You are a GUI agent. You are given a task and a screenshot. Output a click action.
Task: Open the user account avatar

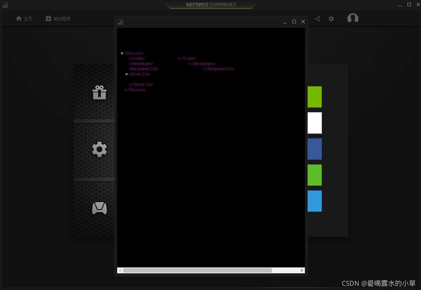[353, 18]
